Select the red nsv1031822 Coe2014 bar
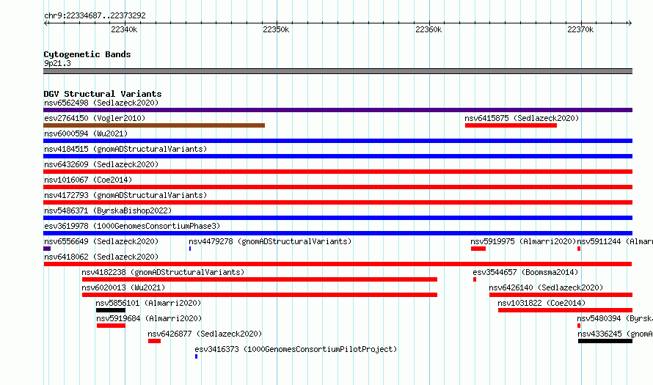The height and width of the screenshot is (385, 653). pos(565,310)
